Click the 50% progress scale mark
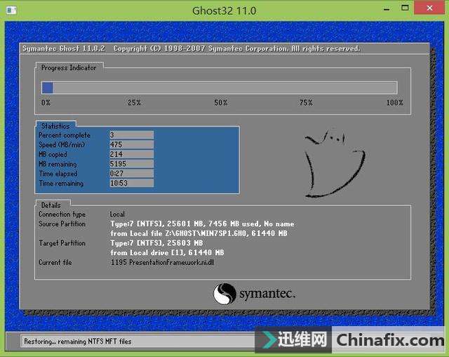The height and width of the screenshot is (357, 449). point(221,103)
